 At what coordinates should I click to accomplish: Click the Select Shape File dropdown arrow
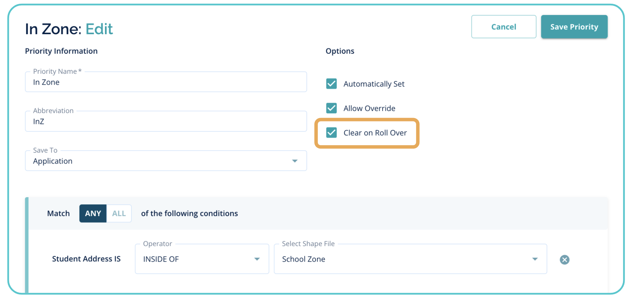[535, 259]
